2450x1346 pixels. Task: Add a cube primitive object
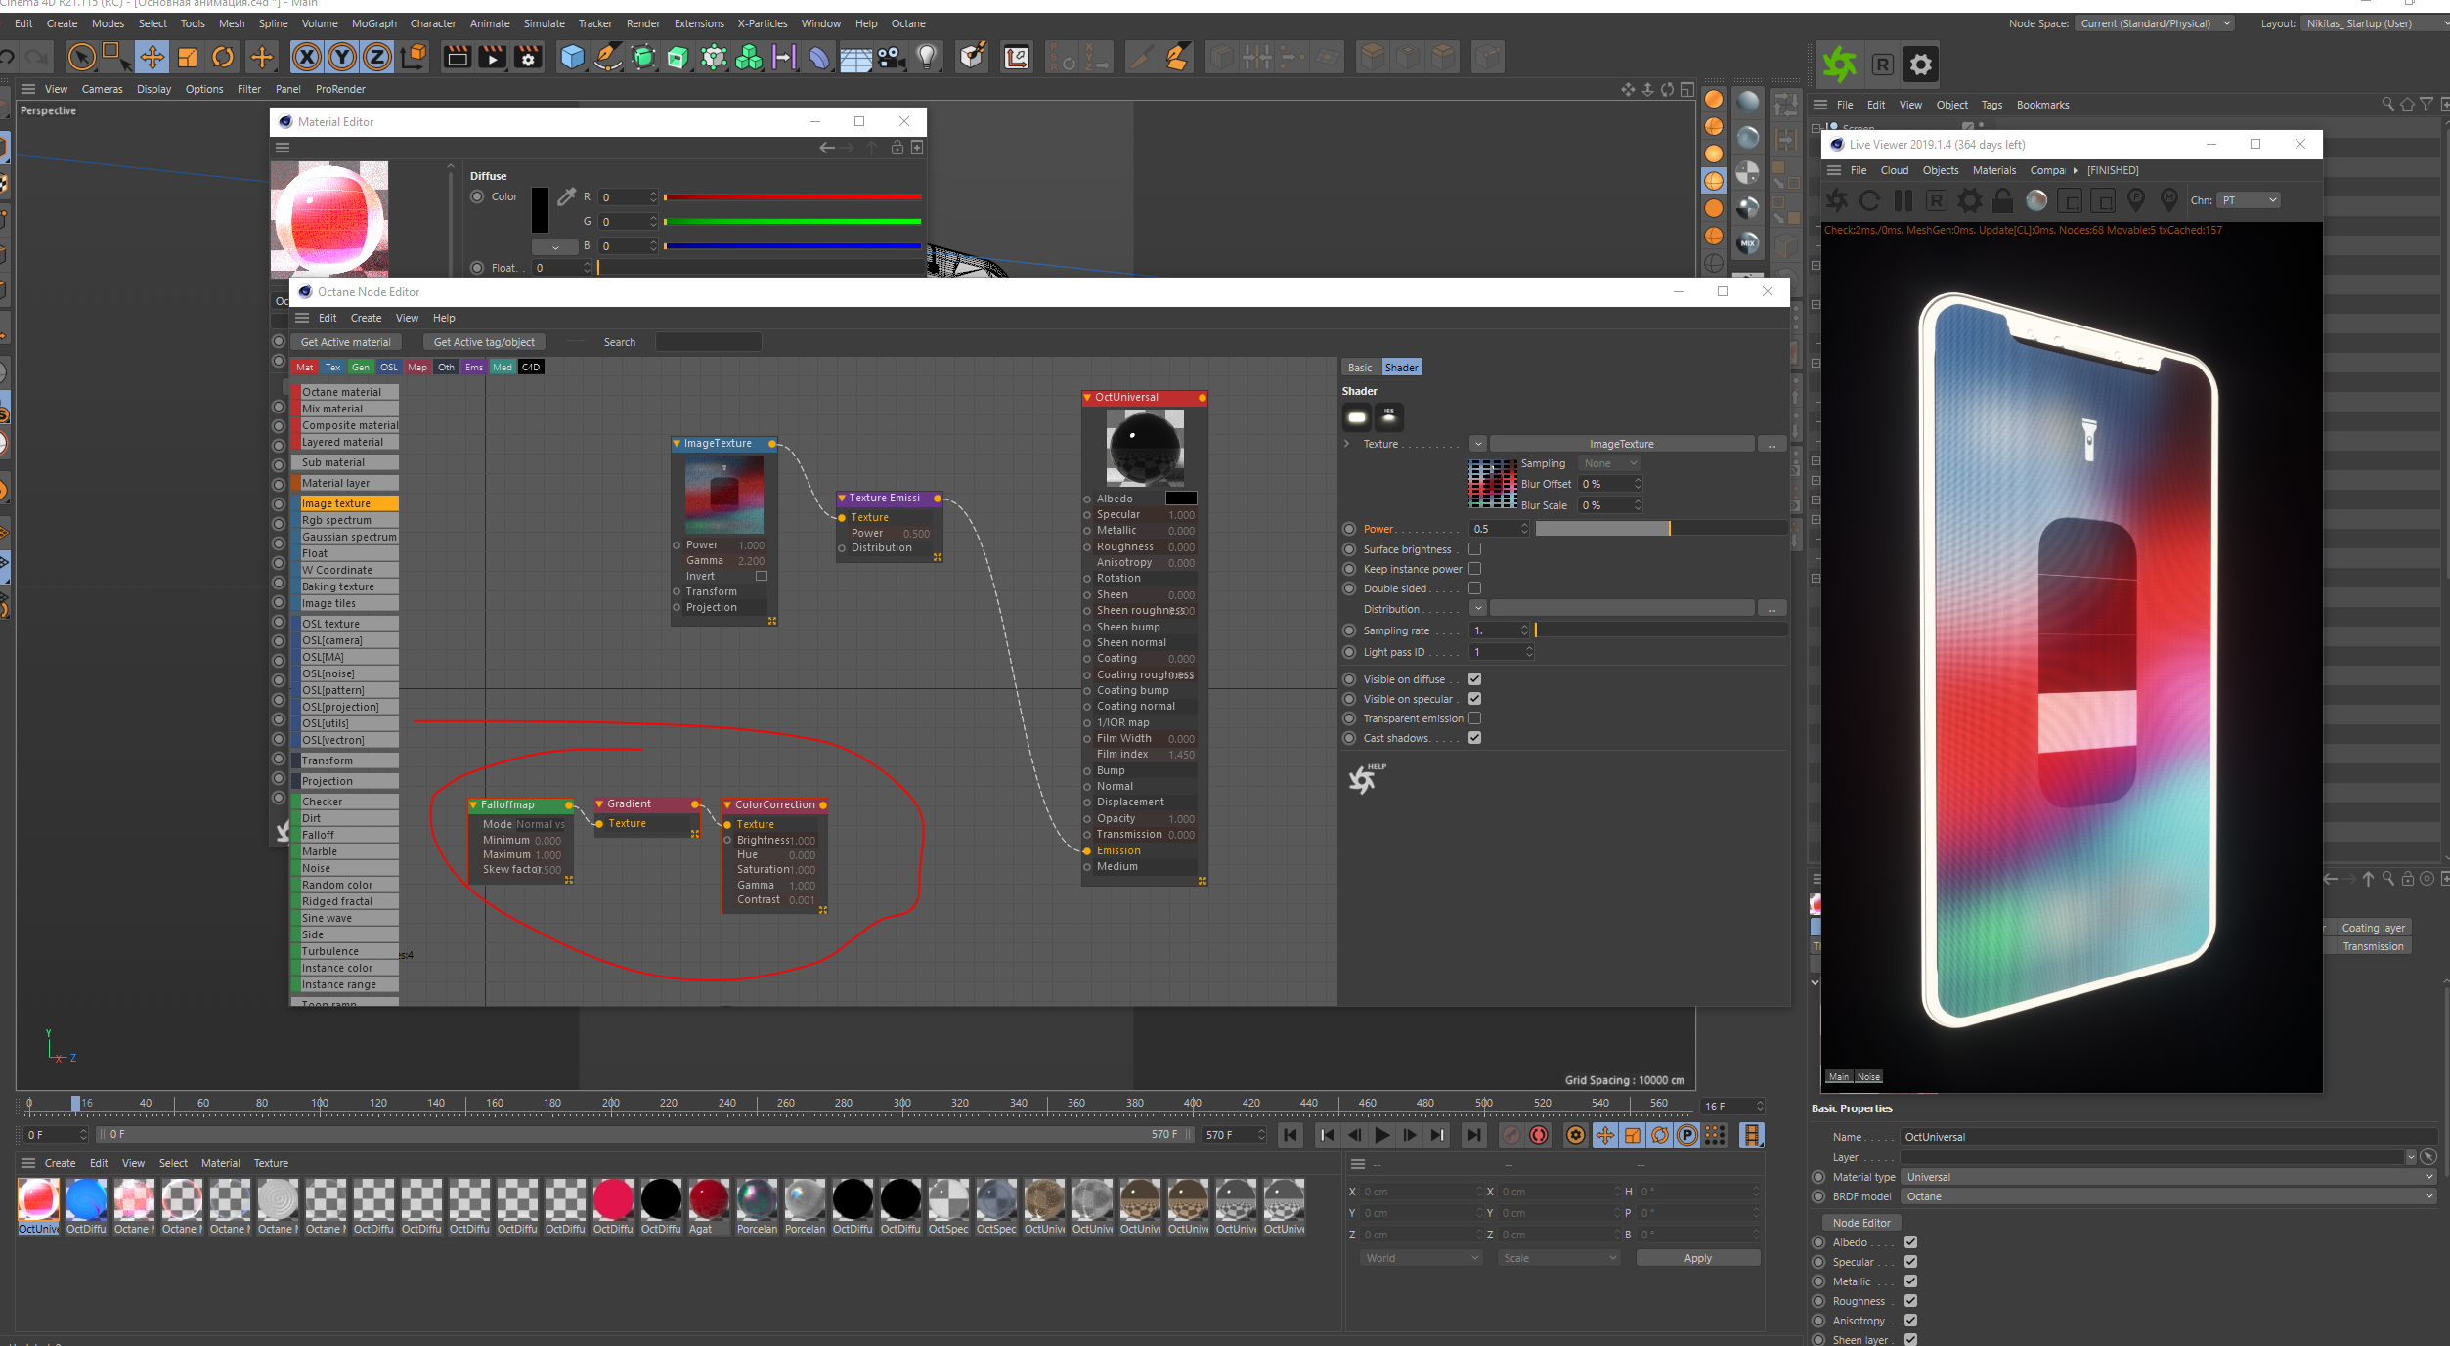[572, 58]
